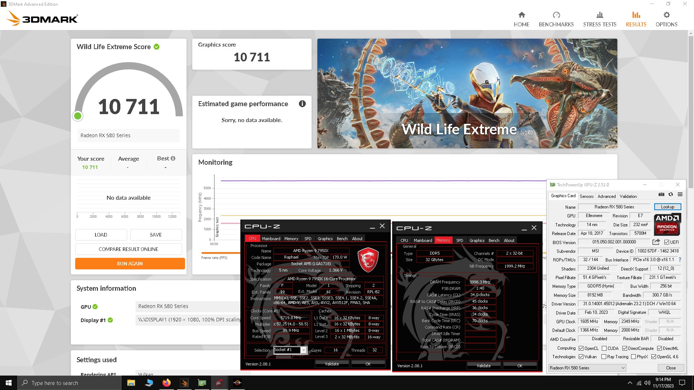Click the Windows search box
This screenshot has width=694, height=390.
69,383
